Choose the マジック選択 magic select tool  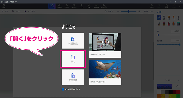(x=30, y=11)
